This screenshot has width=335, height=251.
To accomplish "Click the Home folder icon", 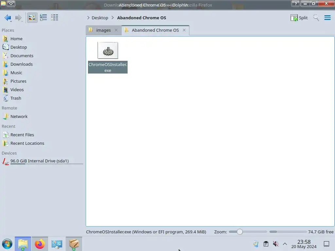I will pyautogui.click(x=6, y=39).
